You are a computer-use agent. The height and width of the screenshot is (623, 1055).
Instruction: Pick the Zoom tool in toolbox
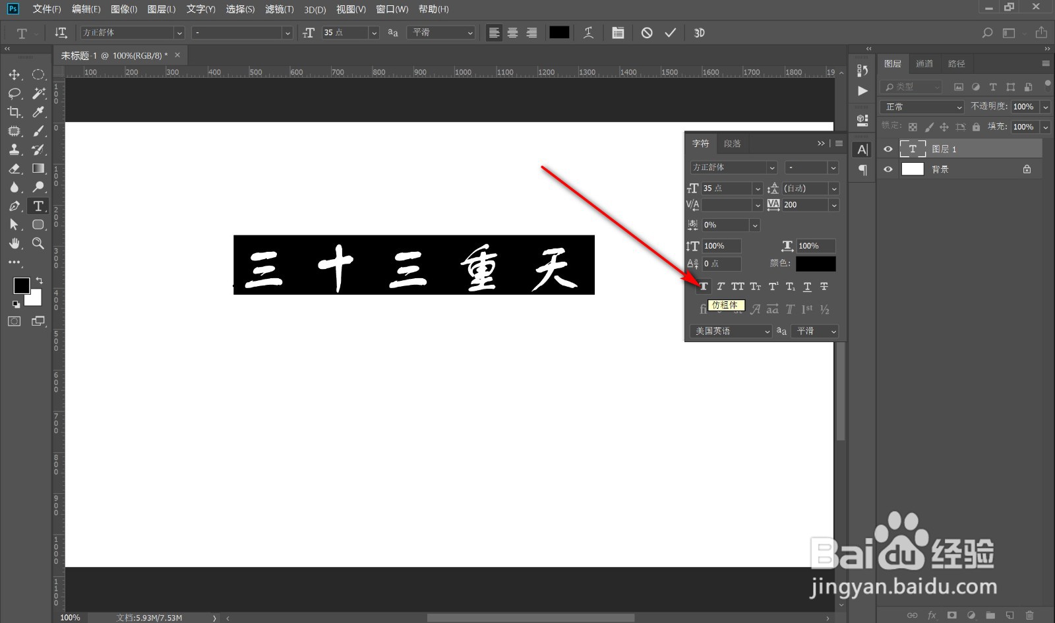(38, 243)
